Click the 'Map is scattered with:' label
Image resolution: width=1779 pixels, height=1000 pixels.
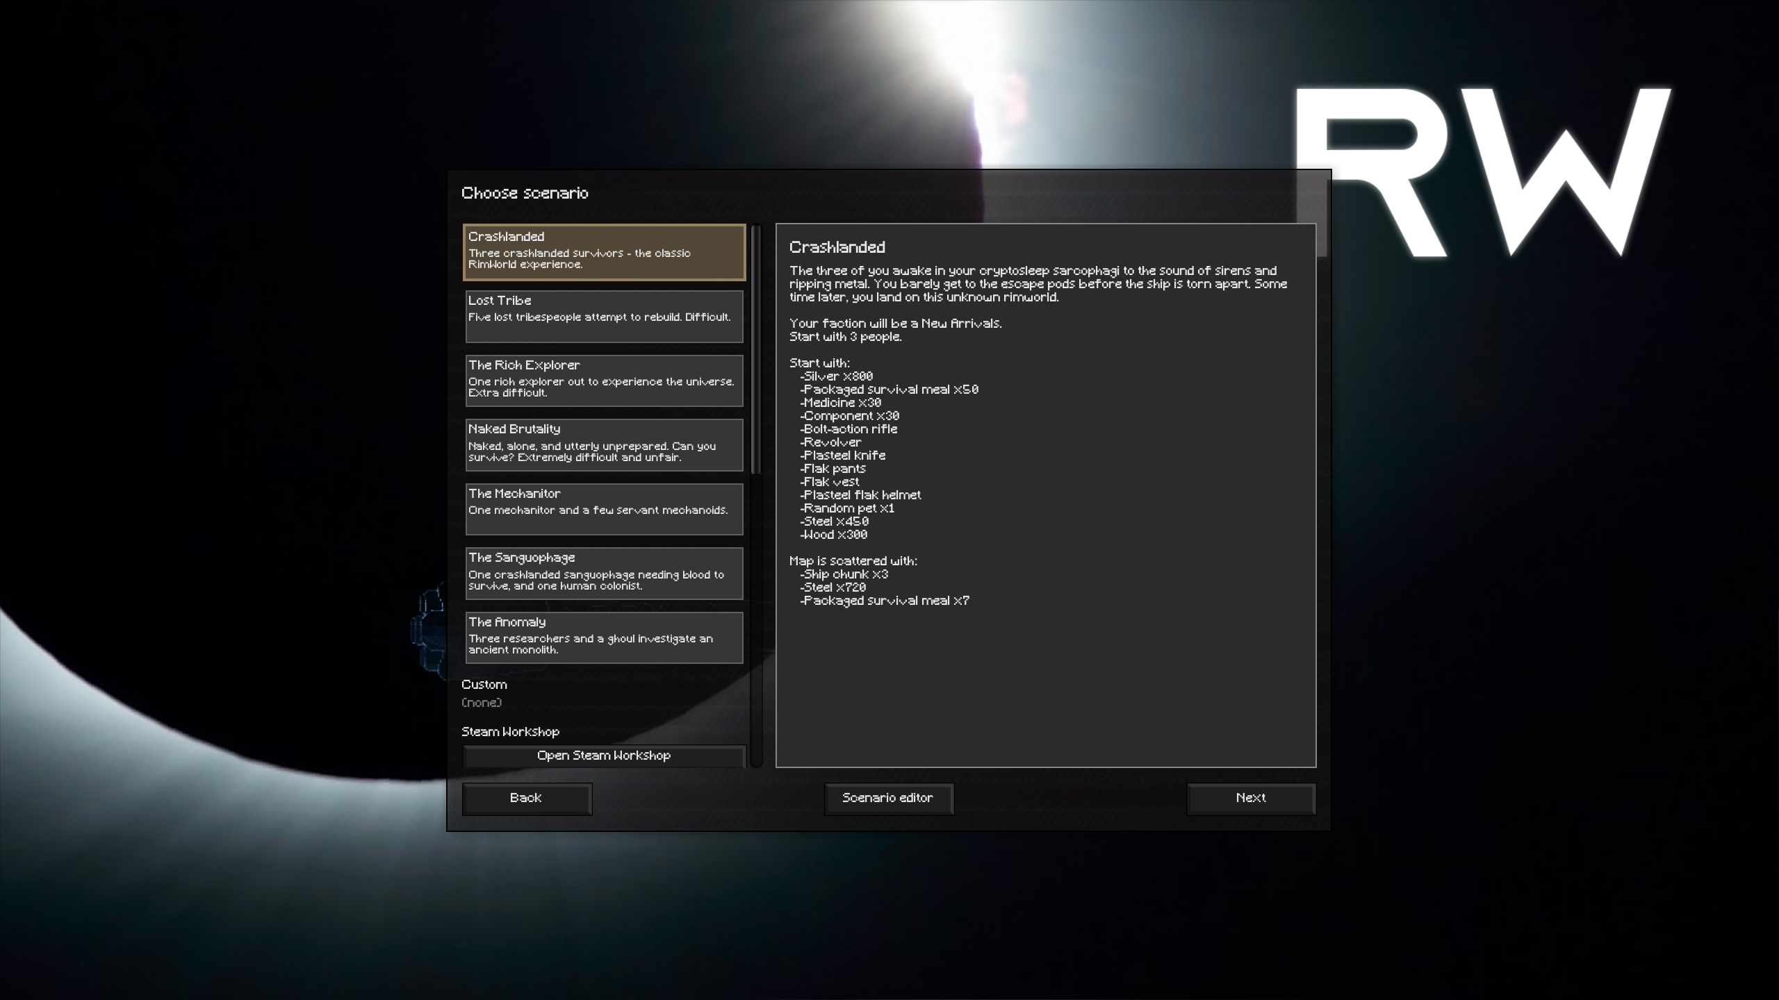[x=853, y=561]
